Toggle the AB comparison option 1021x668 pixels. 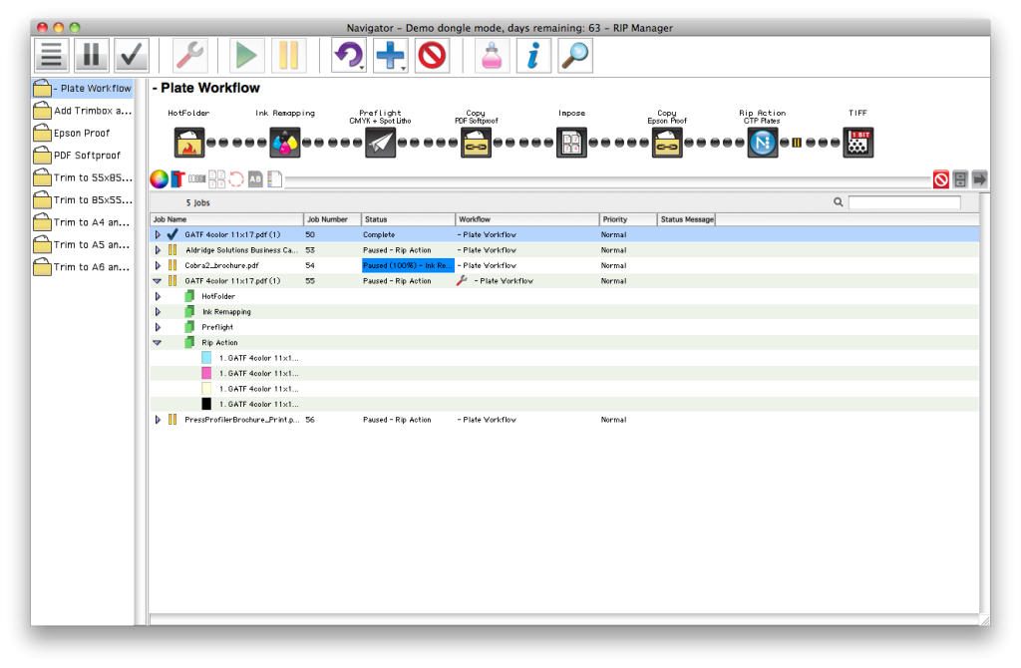pyautogui.click(x=254, y=178)
